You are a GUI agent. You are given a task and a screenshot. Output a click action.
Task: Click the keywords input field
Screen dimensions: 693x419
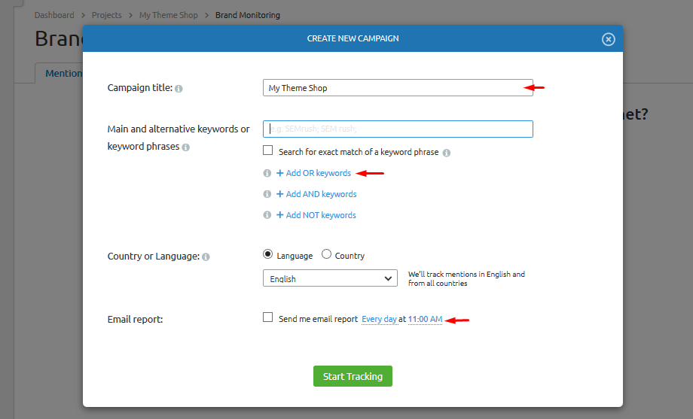click(398, 129)
